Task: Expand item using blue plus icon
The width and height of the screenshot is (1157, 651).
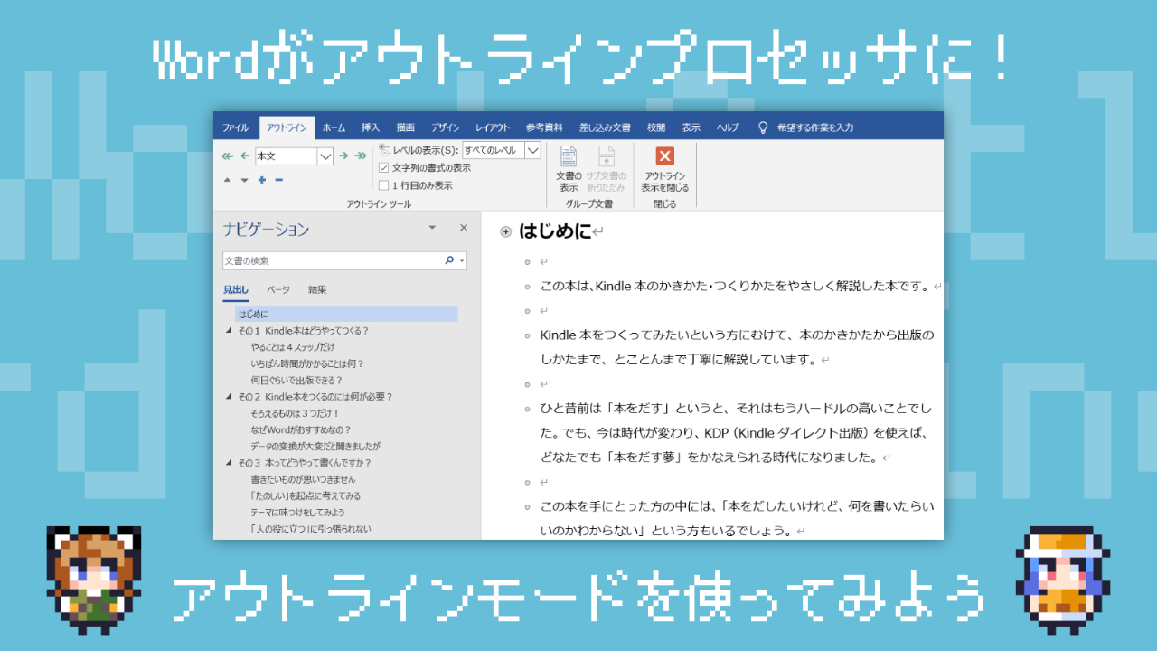Action: point(262,180)
